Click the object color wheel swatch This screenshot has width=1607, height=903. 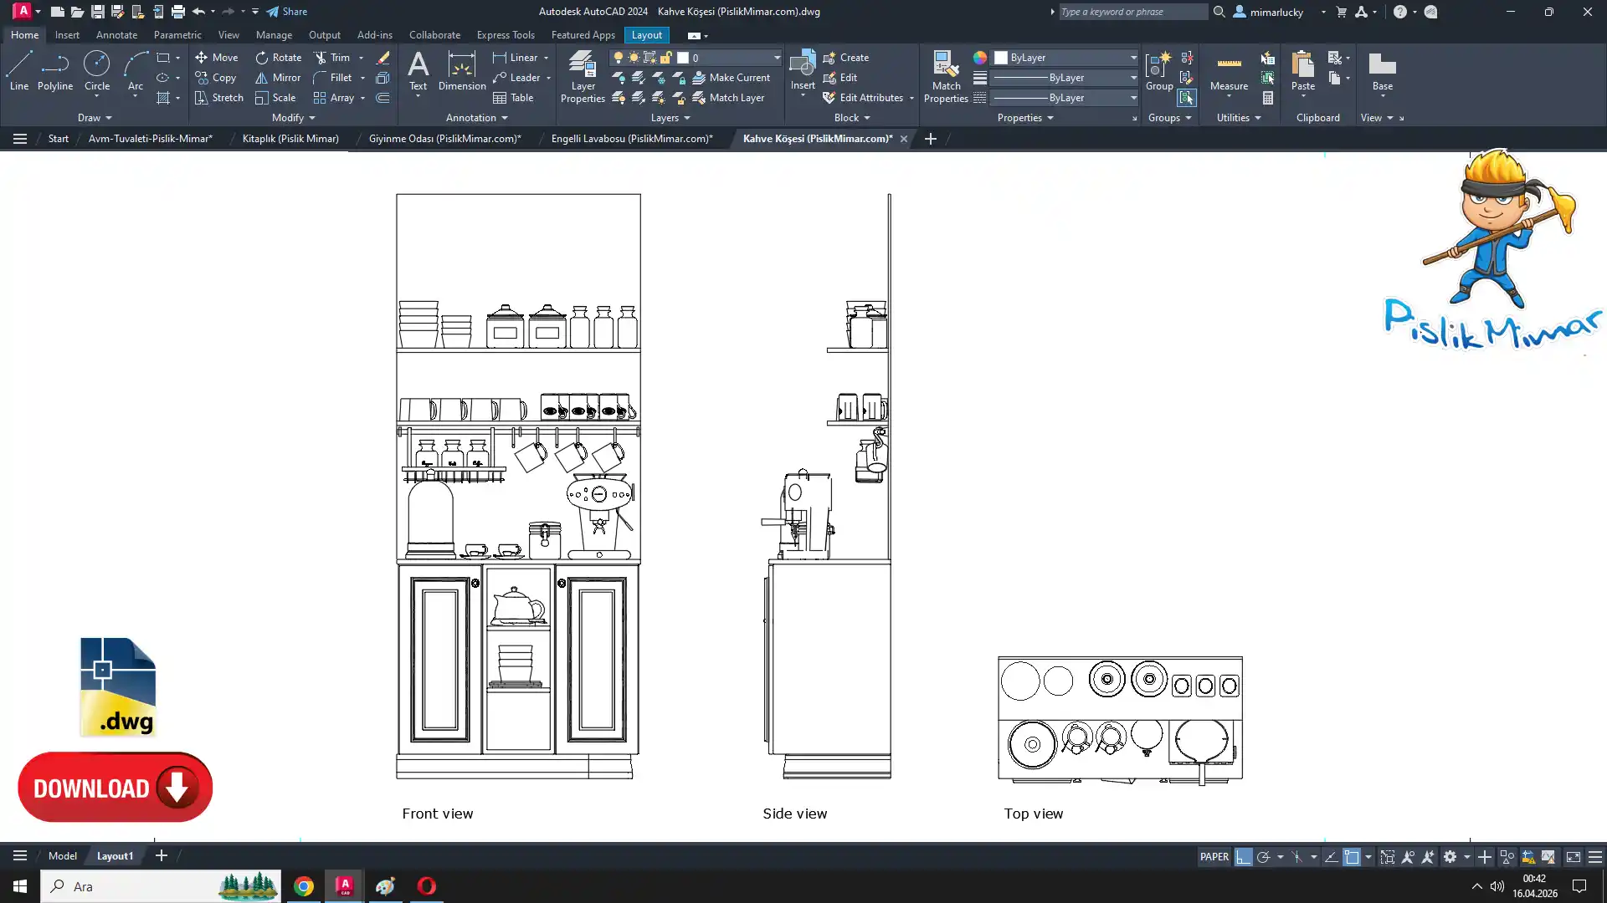click(980, 58)
